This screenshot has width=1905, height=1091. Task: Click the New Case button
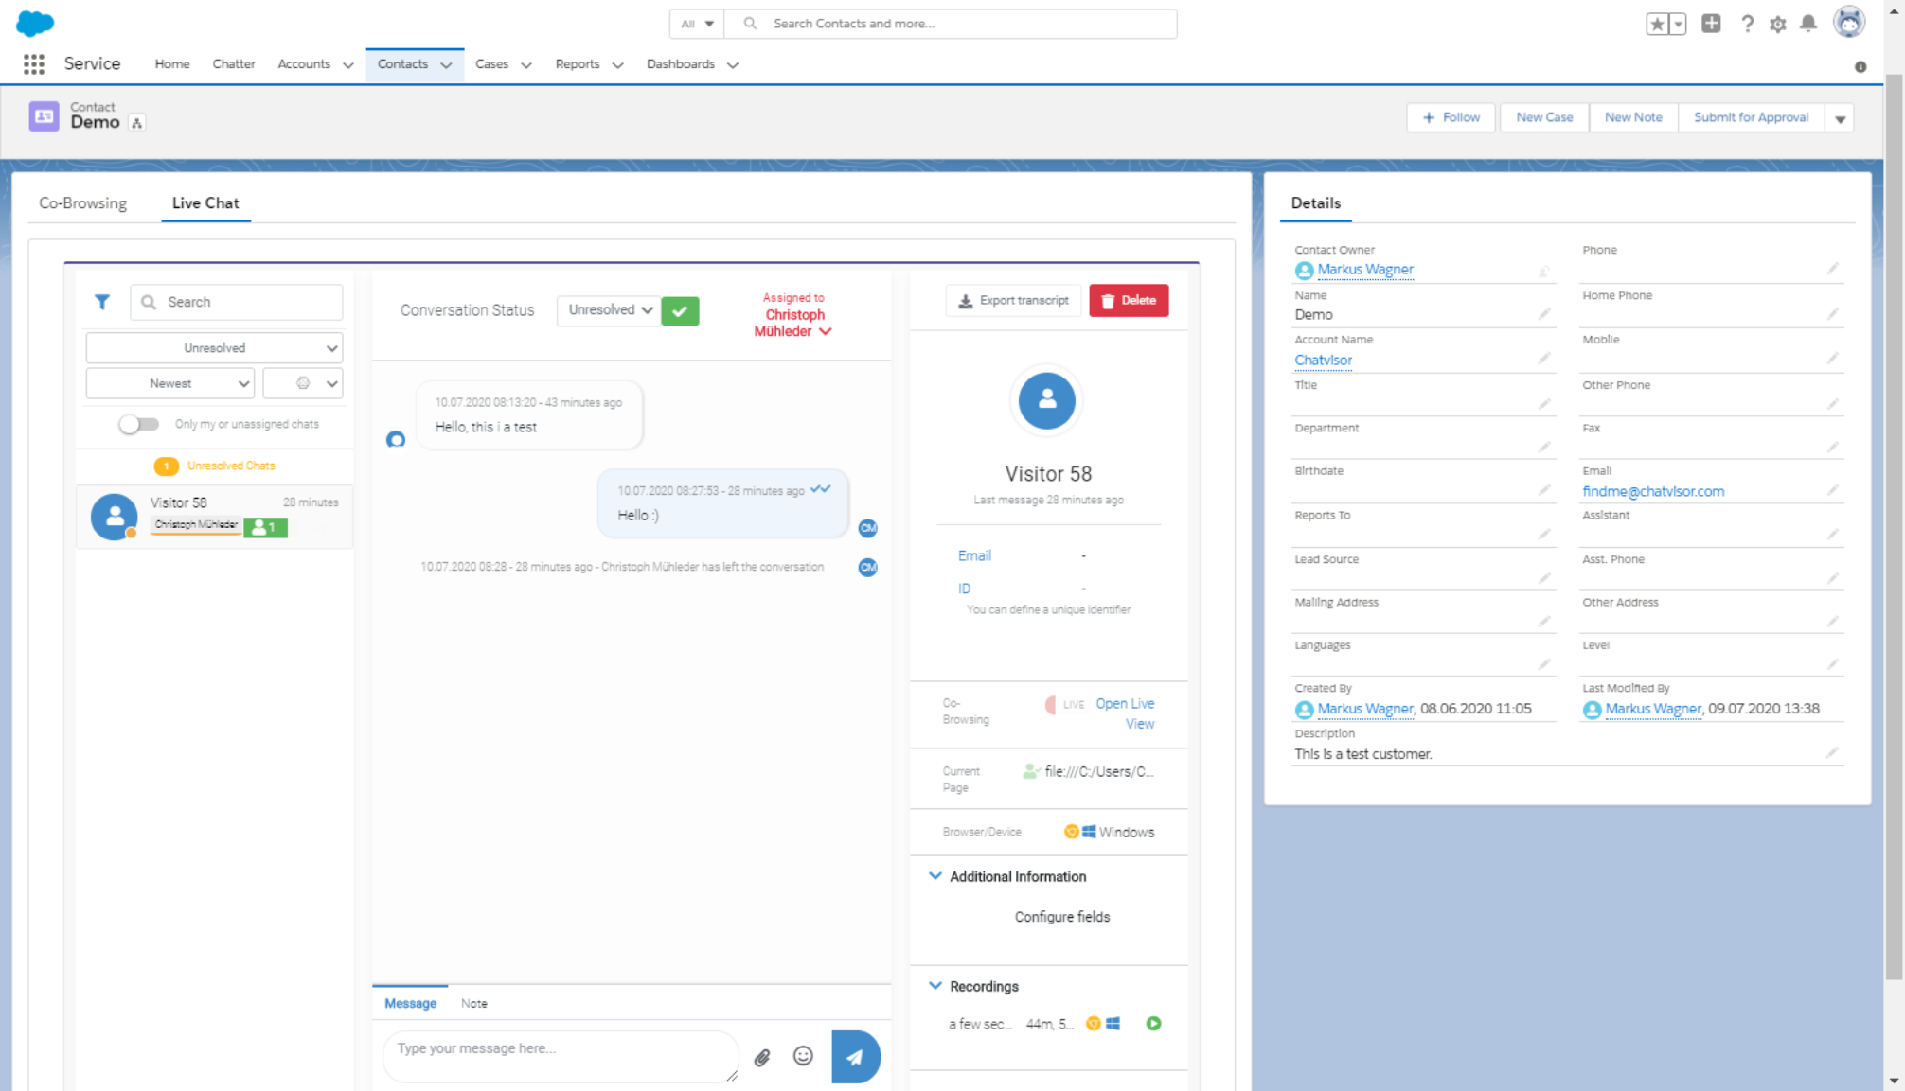click(1544, 117)
